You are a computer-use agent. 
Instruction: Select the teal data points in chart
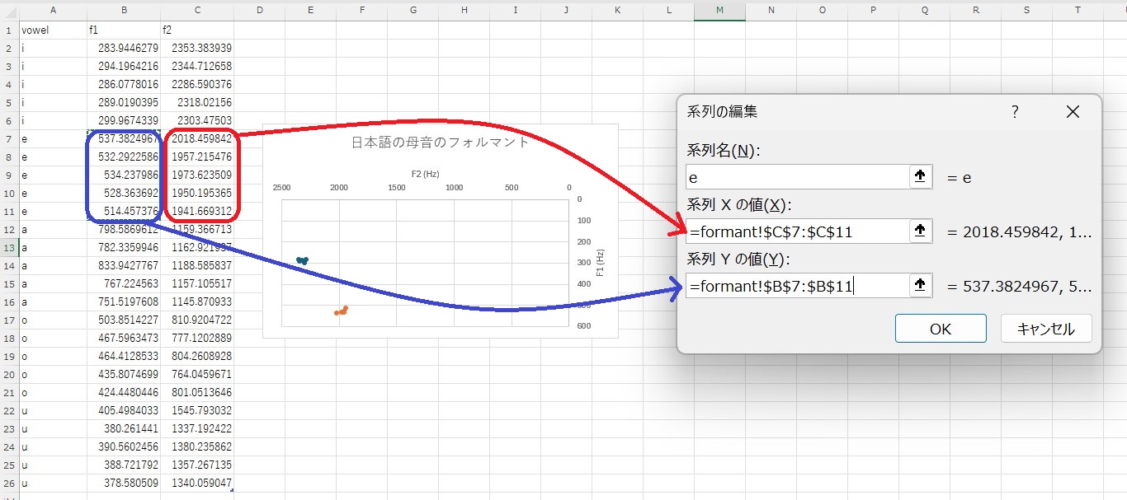302,260
